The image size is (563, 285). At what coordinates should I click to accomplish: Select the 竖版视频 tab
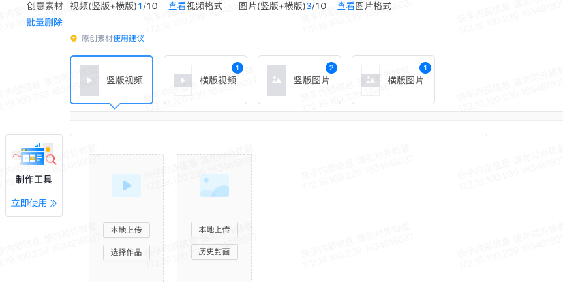[112, 80]
